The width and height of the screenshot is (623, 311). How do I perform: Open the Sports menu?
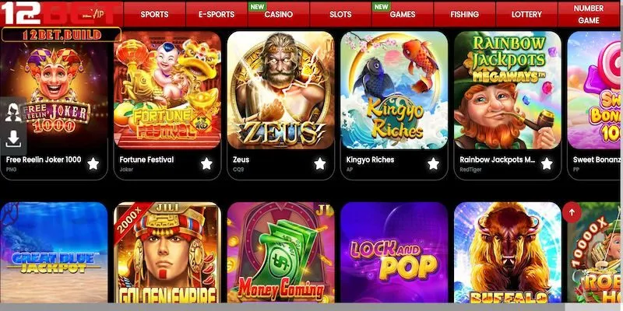[154, 14]
